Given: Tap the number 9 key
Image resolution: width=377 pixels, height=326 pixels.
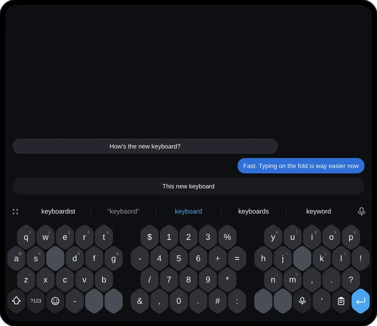Looking at the screenshot, I should (x=208, y=279).
